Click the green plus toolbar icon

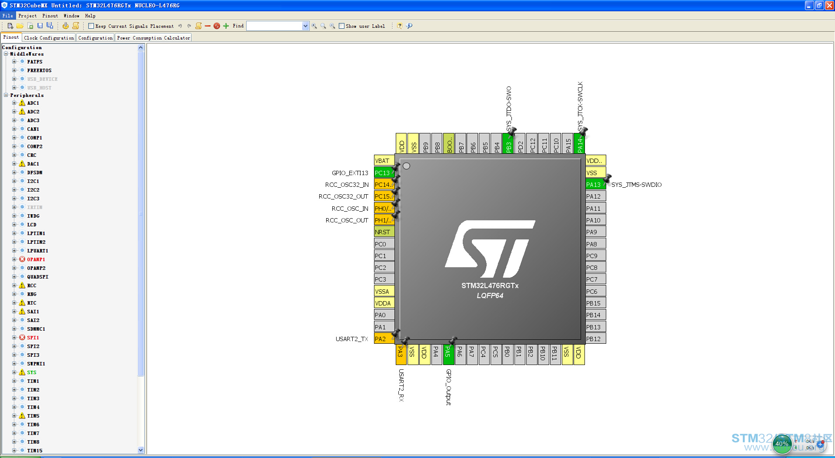226,26
